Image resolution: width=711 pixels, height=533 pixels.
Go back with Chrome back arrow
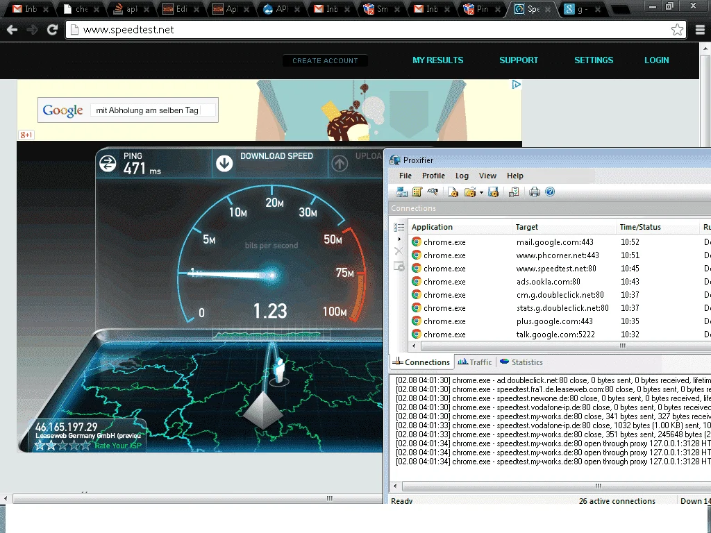[x=12, y=29]
